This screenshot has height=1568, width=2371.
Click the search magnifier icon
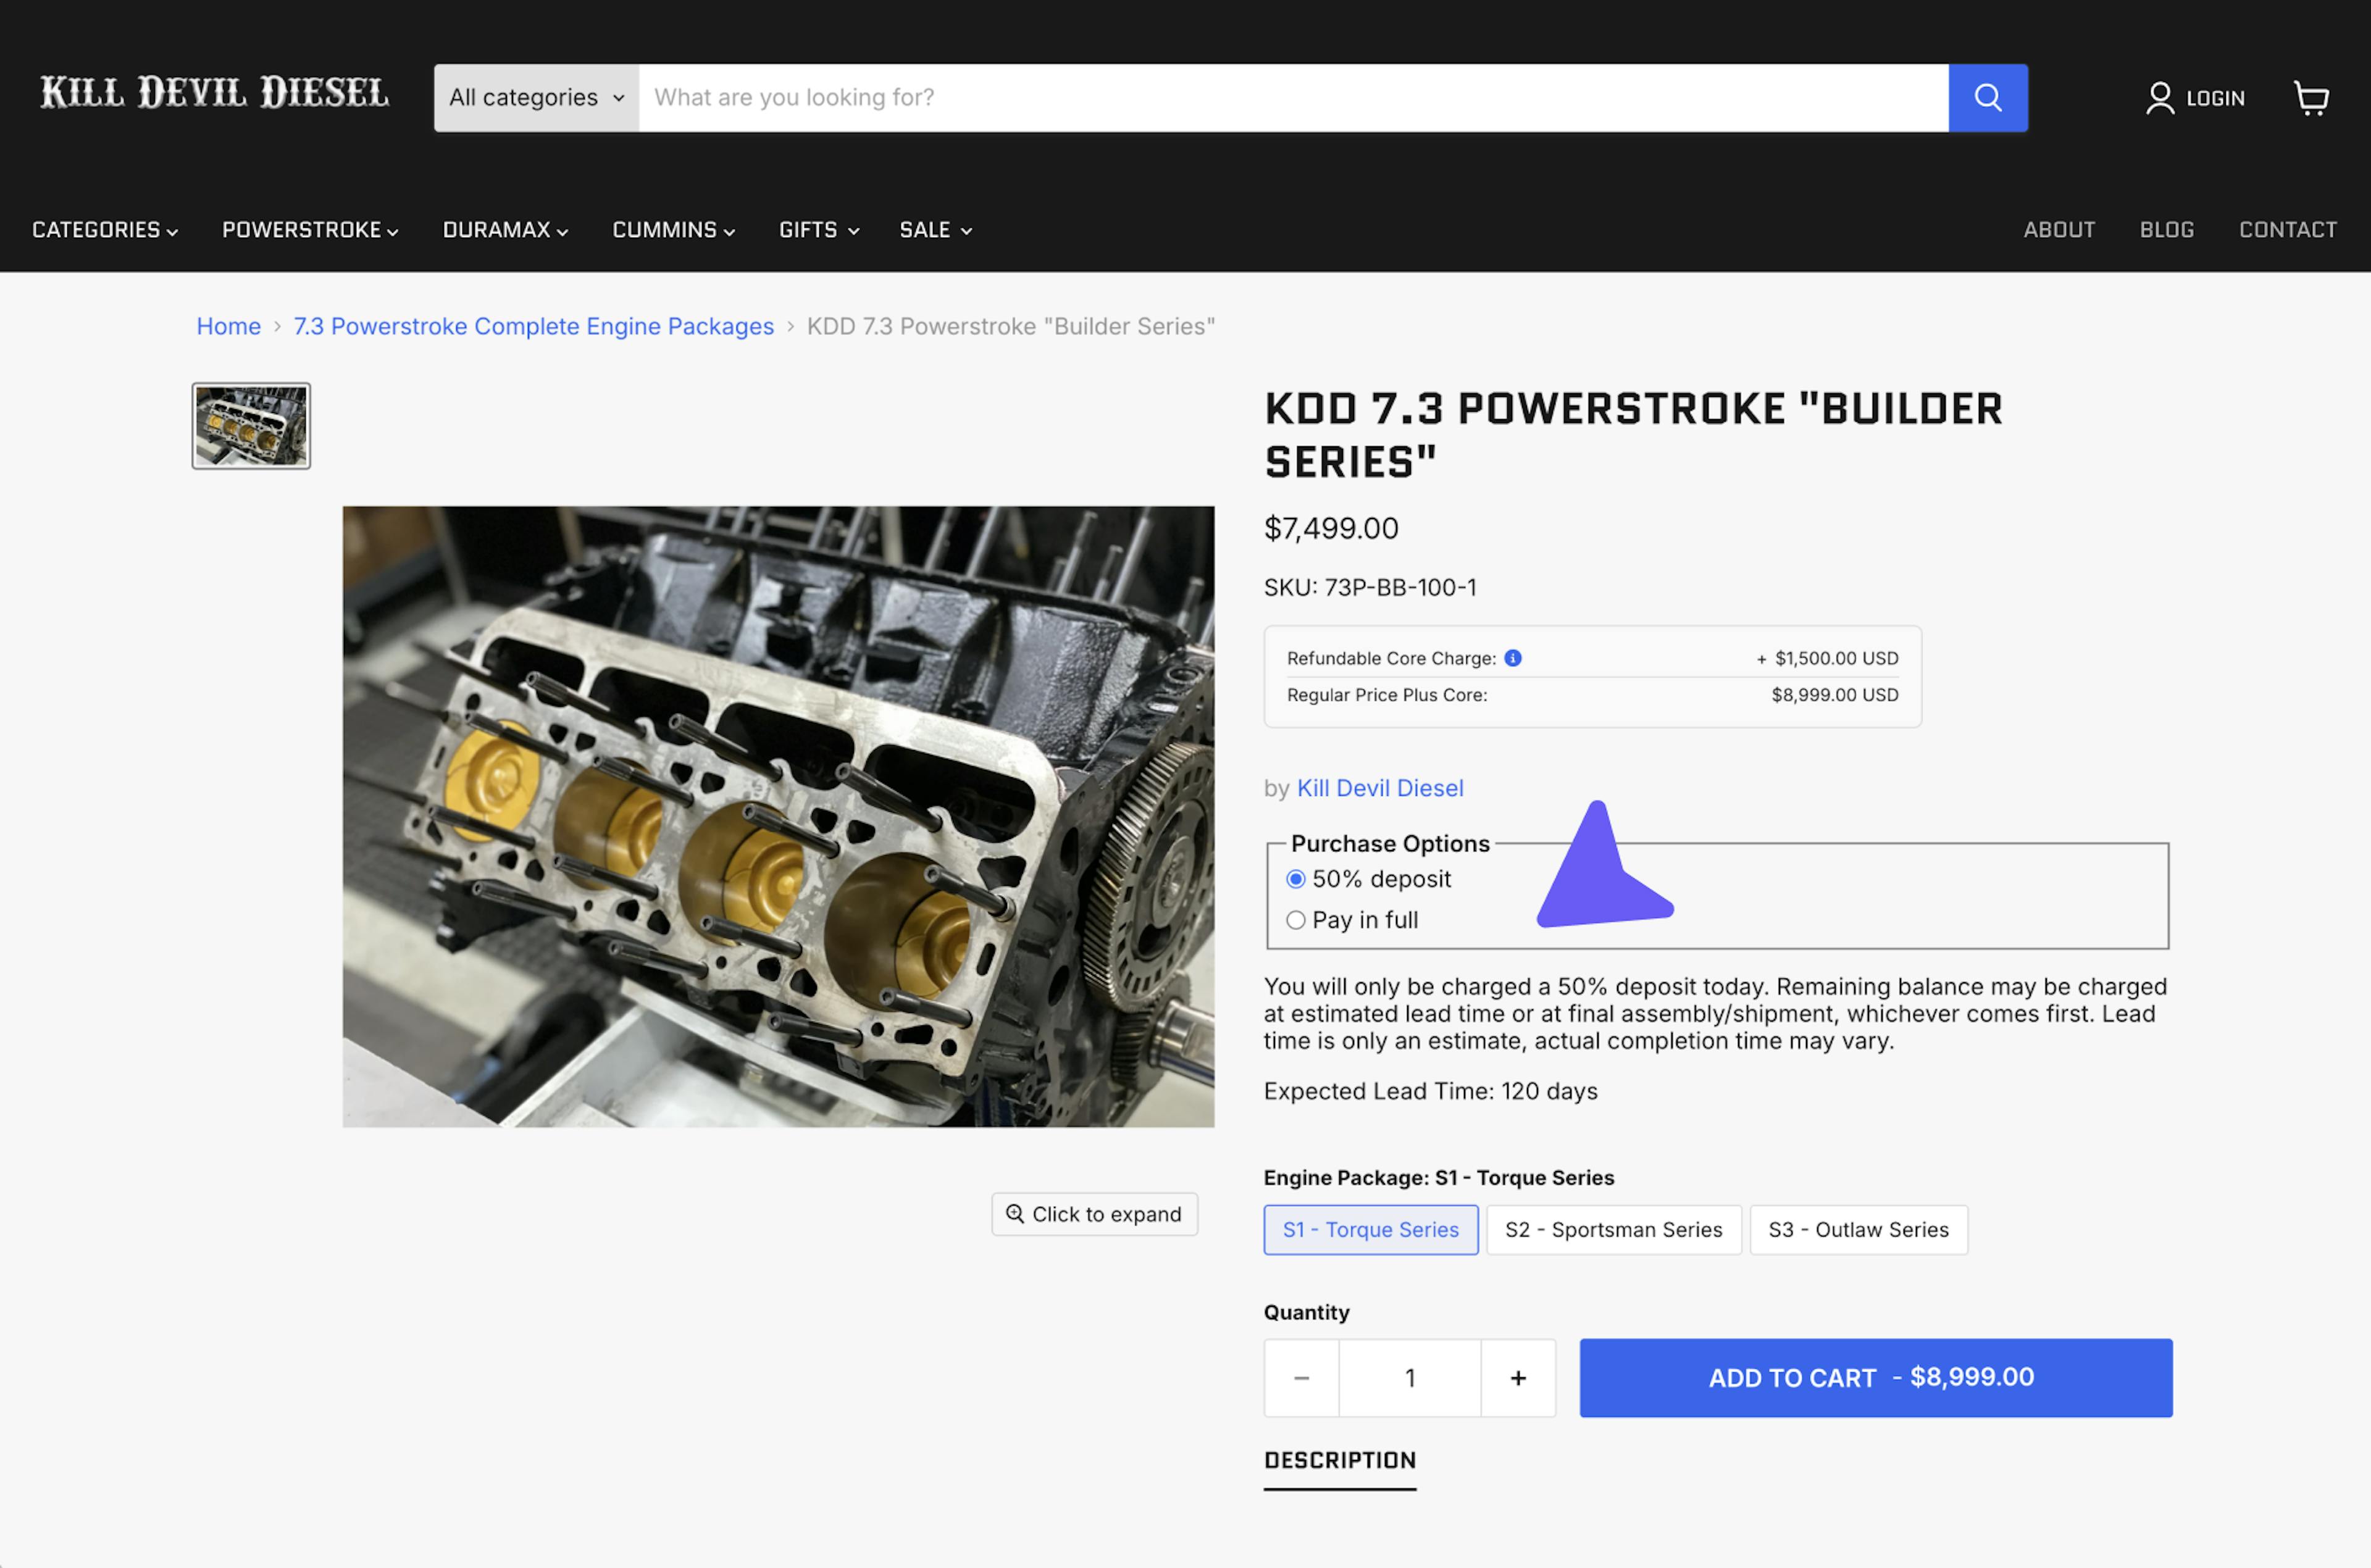tap(1987, 97)
